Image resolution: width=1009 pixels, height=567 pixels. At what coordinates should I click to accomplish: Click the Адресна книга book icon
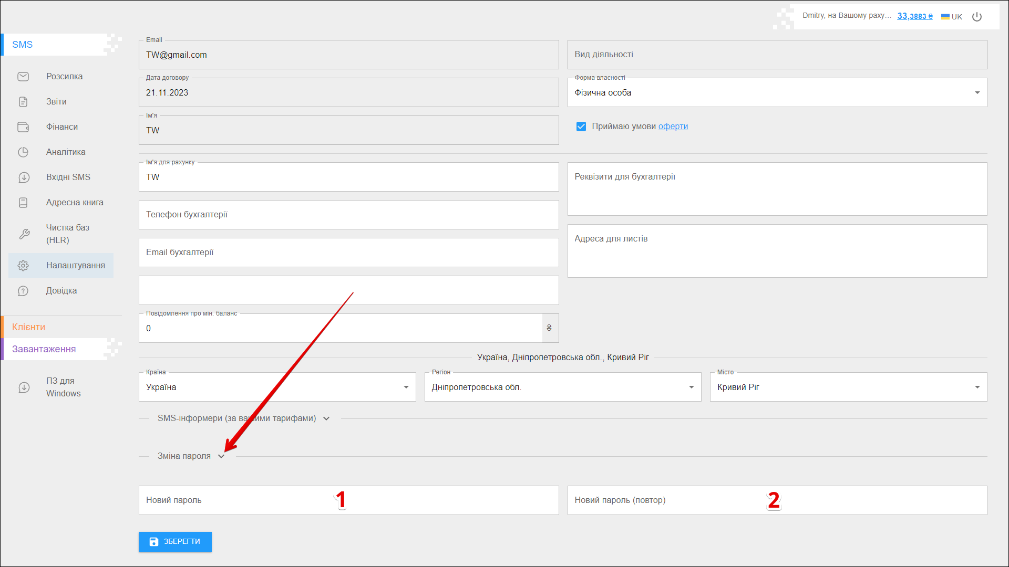[x=23, y=203]
